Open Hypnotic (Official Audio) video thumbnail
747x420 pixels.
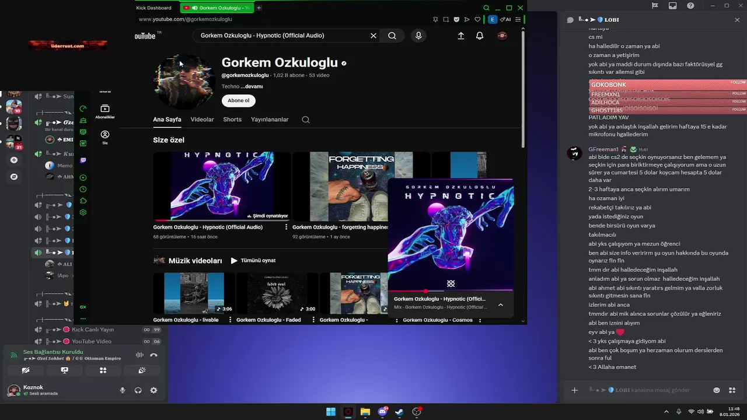(x=222, y=186)
